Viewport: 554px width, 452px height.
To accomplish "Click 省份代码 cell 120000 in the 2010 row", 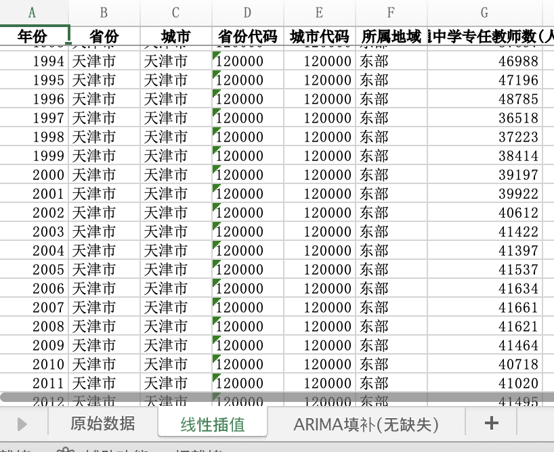I will [248, 365].
